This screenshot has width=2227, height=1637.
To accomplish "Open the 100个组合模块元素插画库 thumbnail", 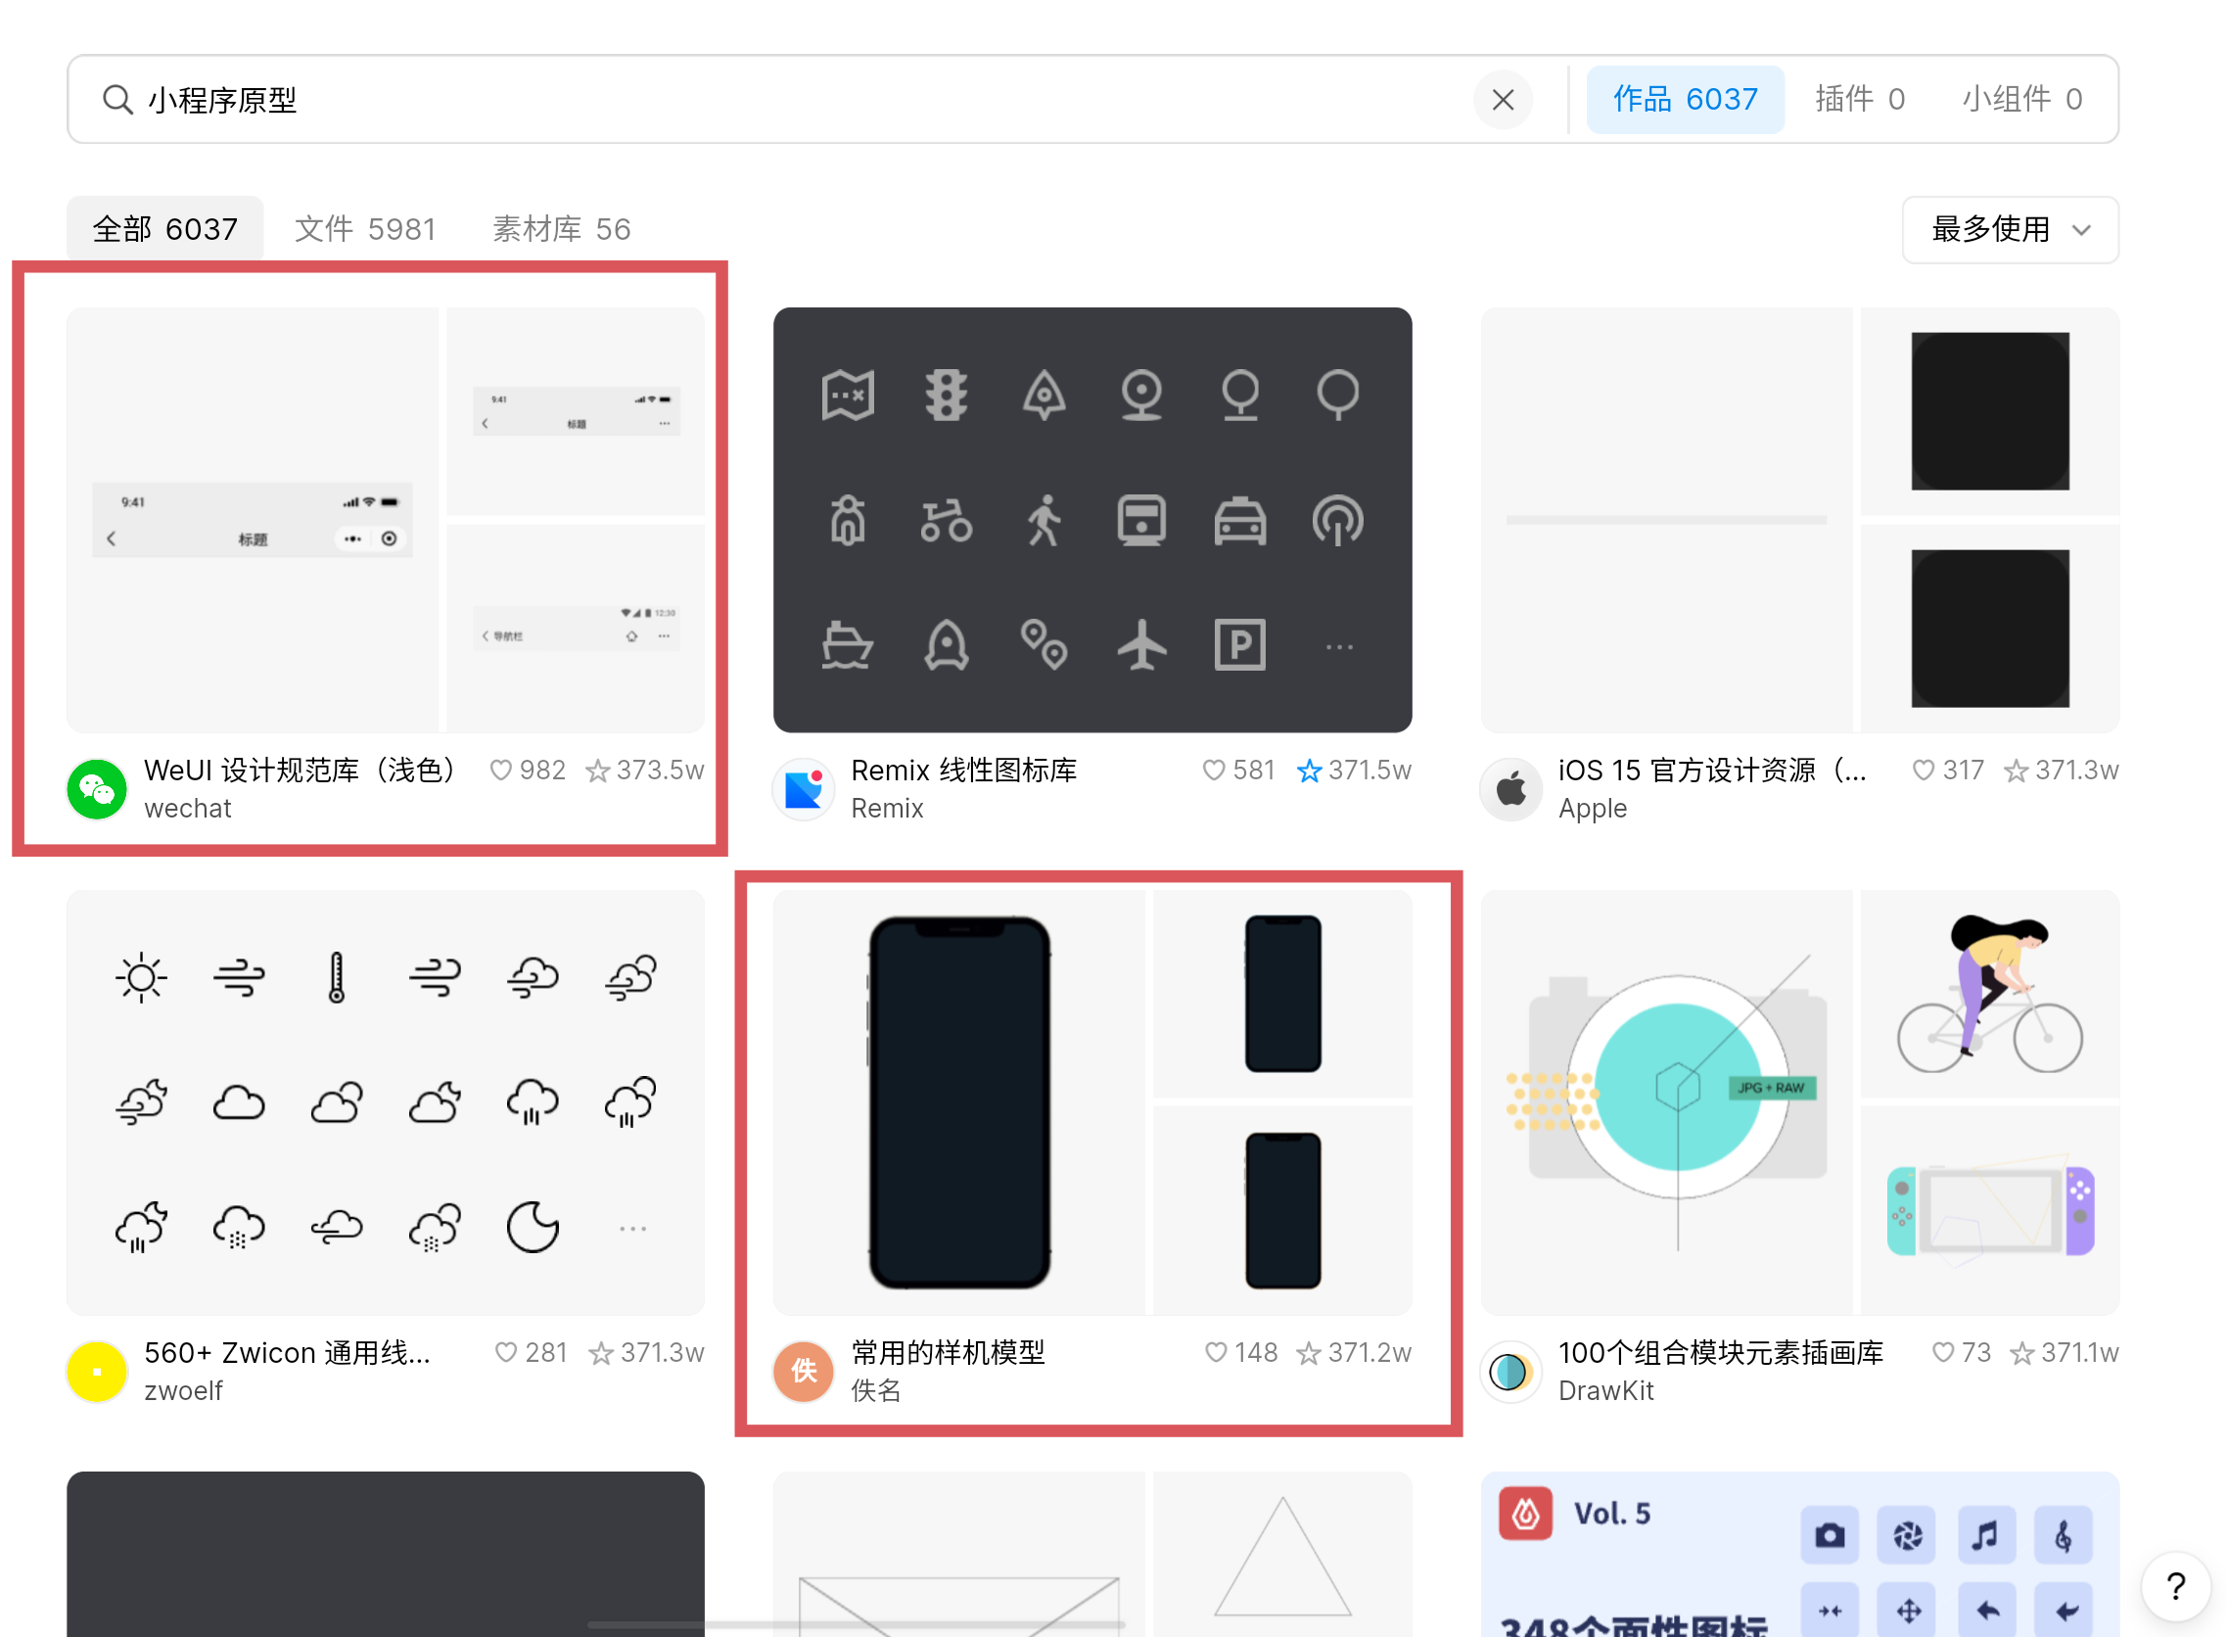I will tap(1799, 1101).
